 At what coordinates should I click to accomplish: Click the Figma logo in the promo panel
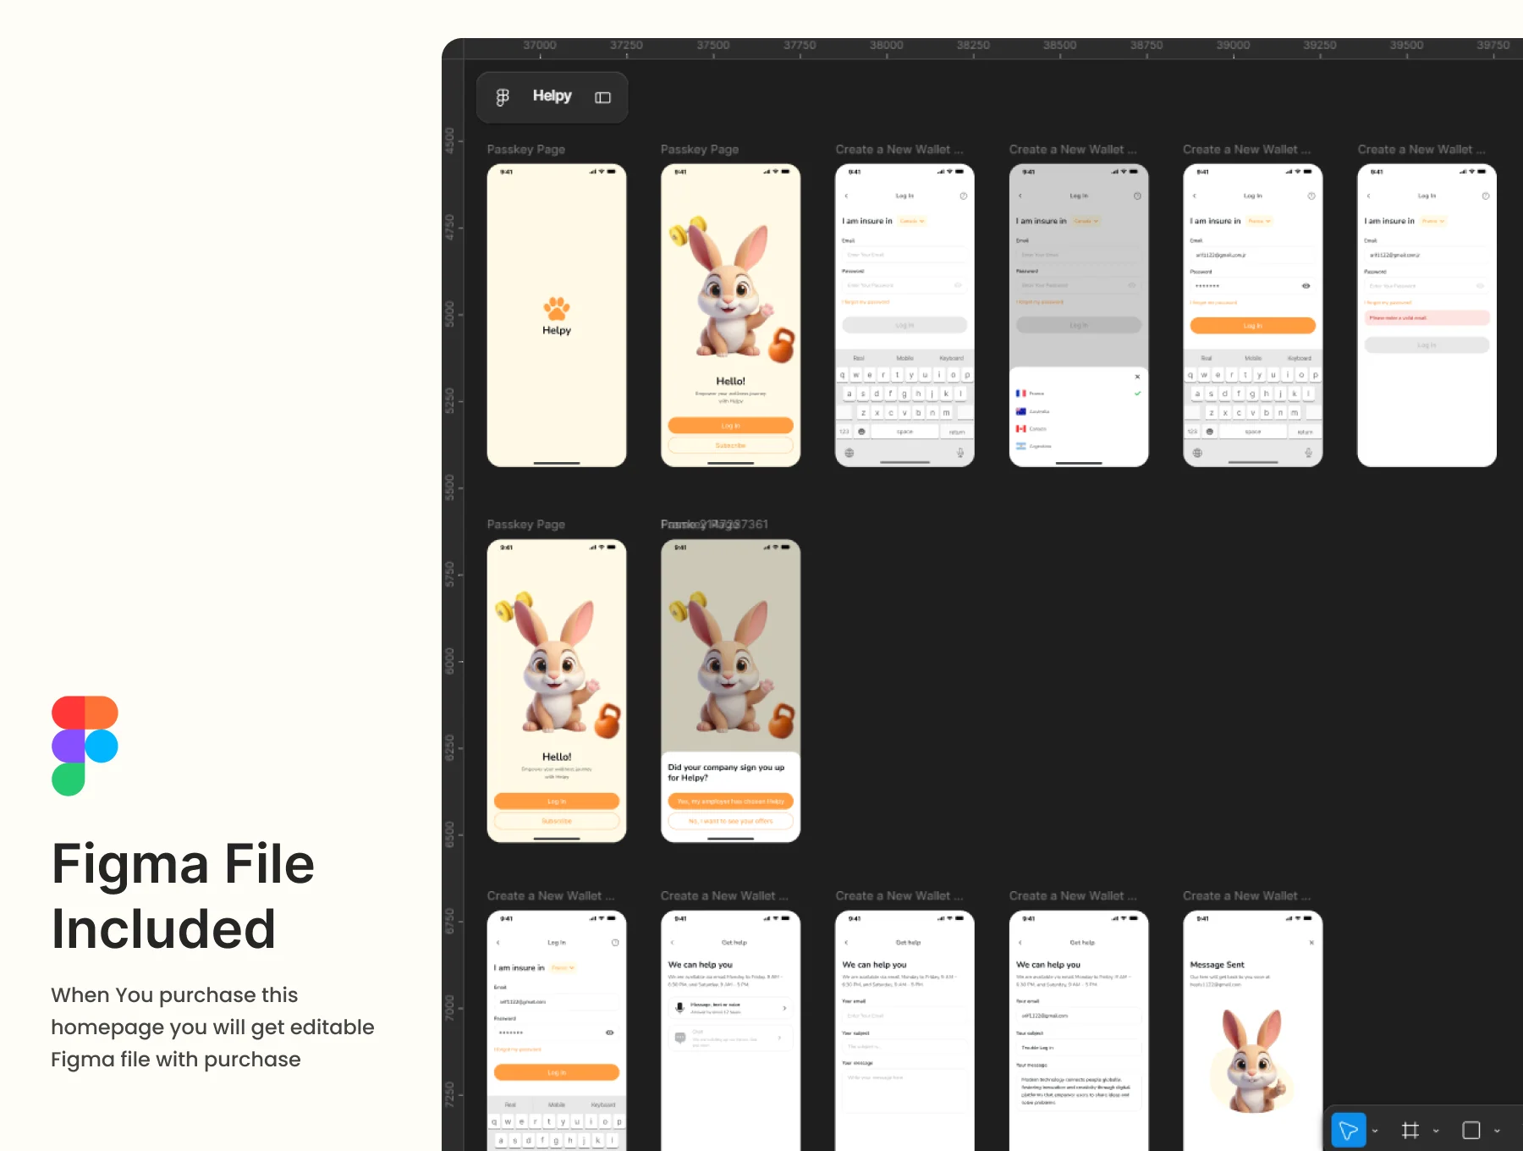pyautogui.click(x=85, y=746)
